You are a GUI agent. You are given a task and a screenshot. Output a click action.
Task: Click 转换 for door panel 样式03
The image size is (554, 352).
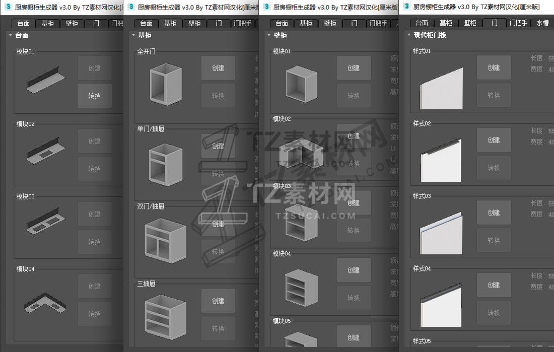(494, 240)
